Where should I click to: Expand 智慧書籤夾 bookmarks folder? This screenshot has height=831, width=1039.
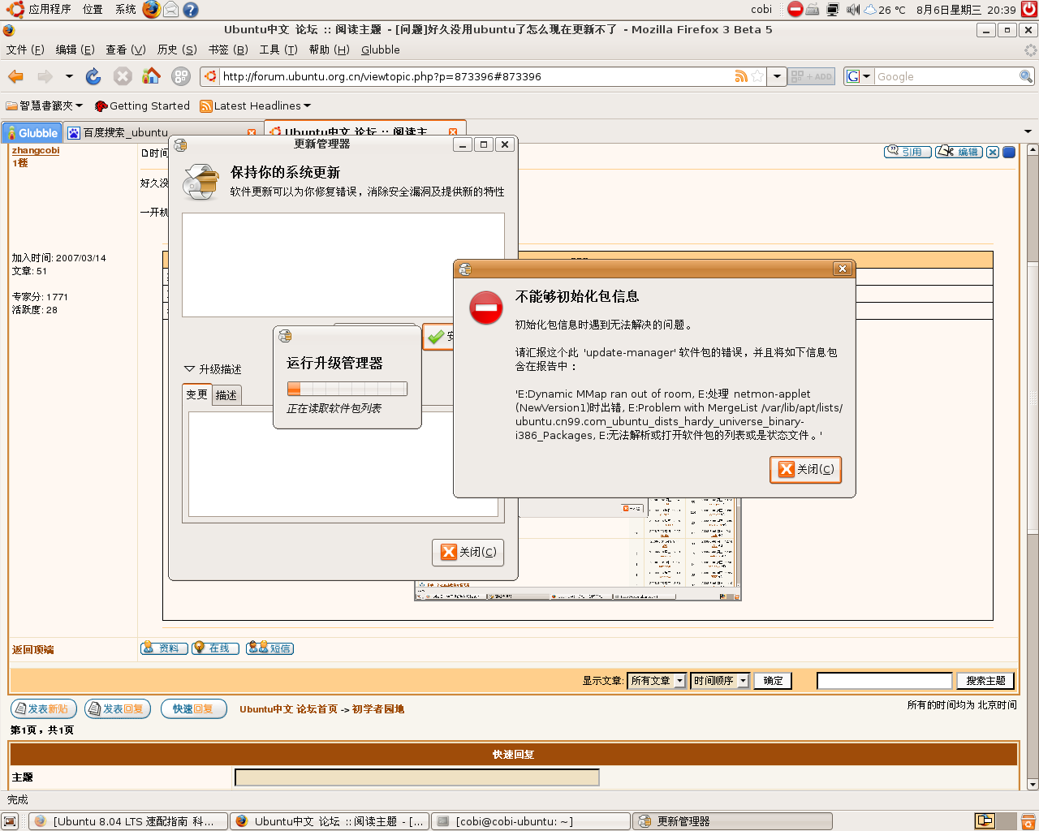(45, 105)
